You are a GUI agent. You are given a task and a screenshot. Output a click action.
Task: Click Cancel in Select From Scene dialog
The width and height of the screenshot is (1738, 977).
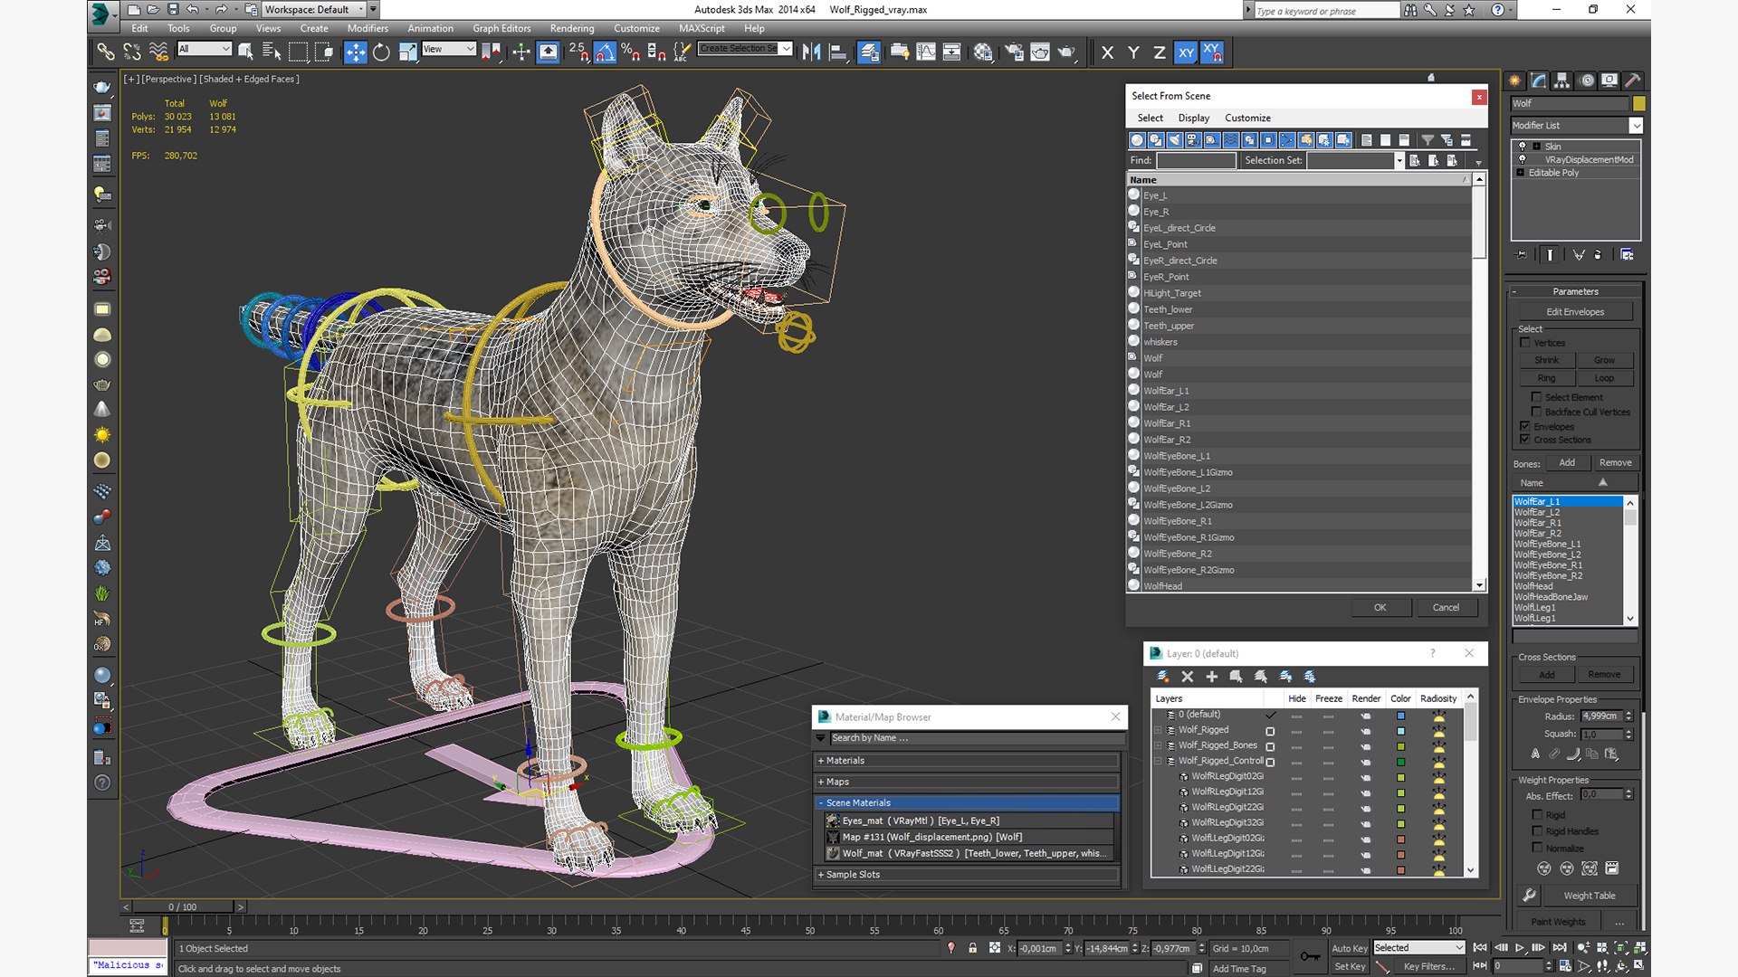1446,607
